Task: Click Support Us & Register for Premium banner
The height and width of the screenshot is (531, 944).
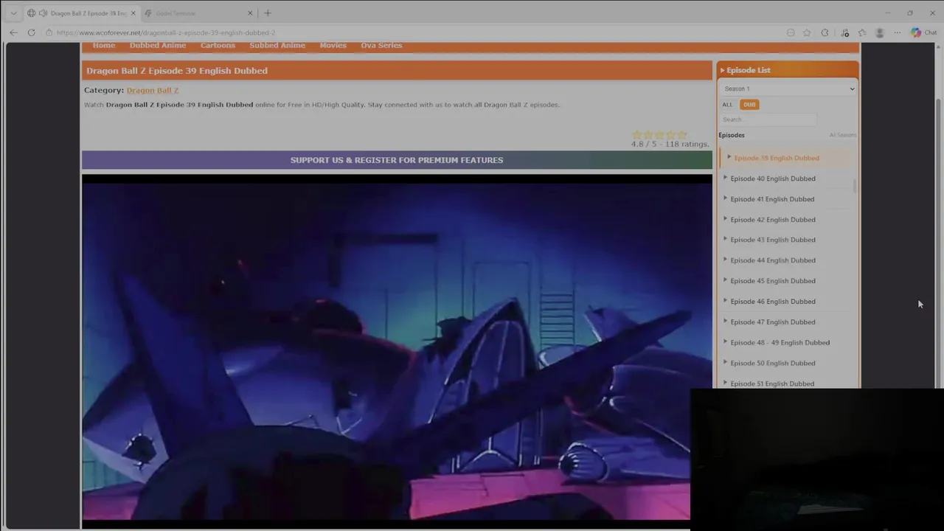Action: tap(397, 160)
